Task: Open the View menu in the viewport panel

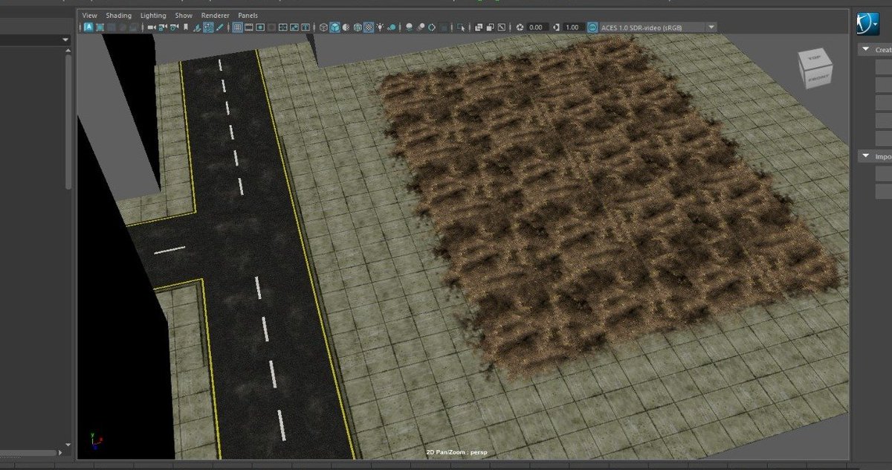Action: pos(89,15)
